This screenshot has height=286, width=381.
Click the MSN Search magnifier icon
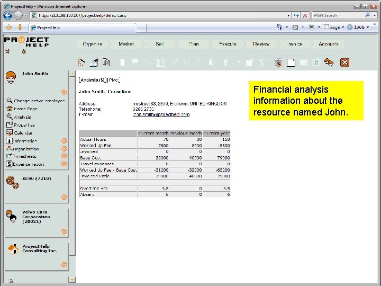[x=368, y=15]
